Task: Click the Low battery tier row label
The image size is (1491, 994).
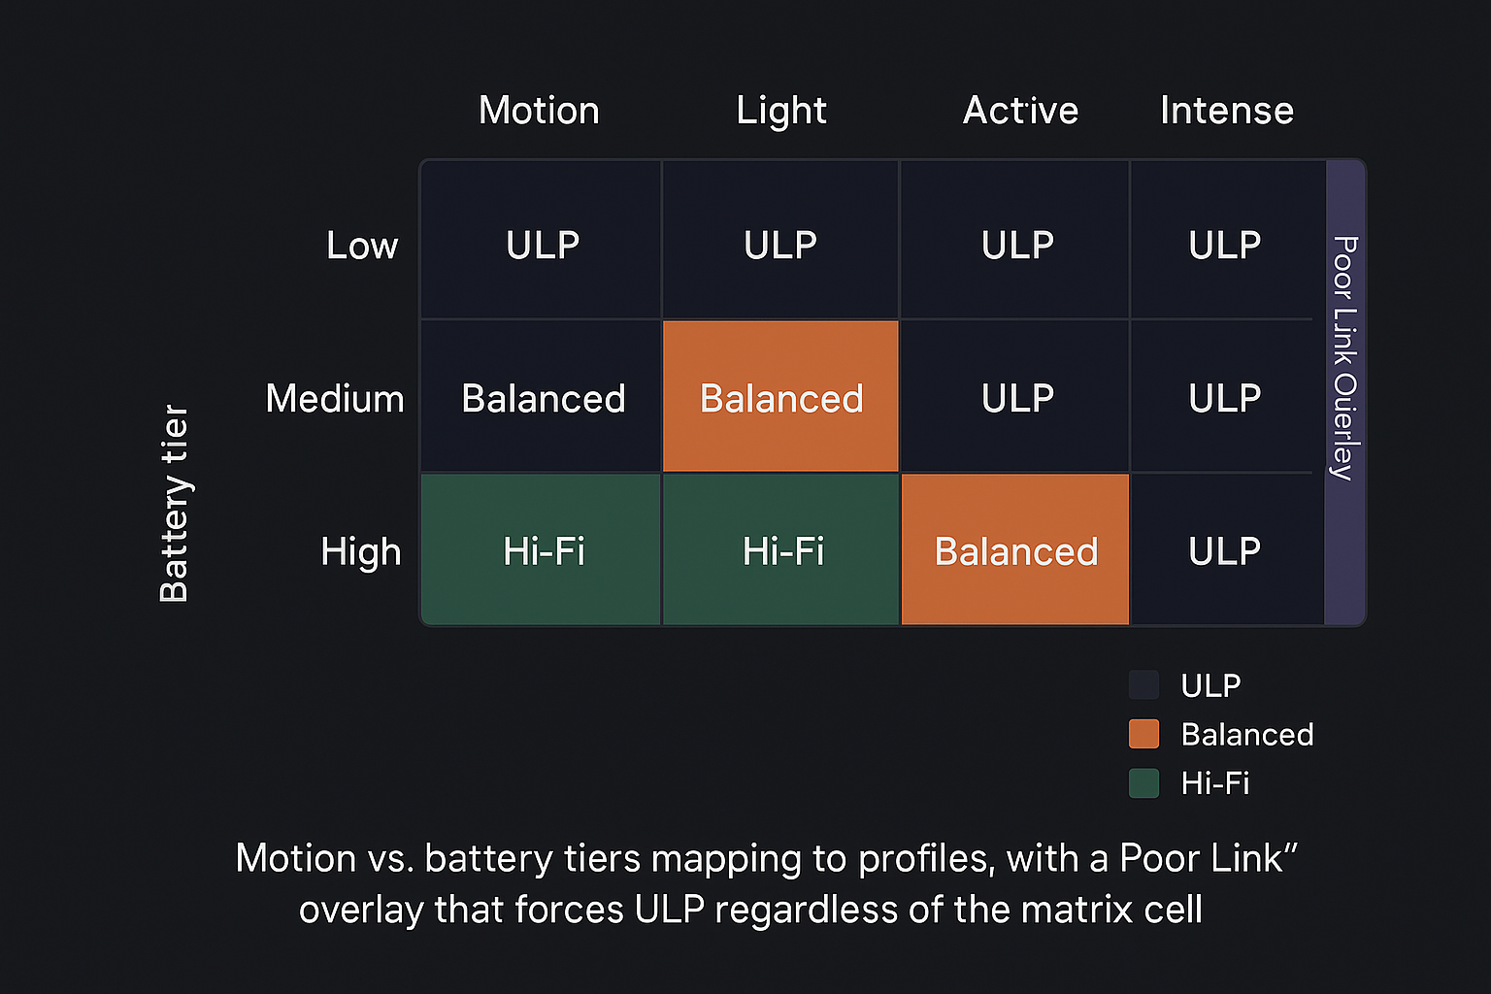Action: 362,245
